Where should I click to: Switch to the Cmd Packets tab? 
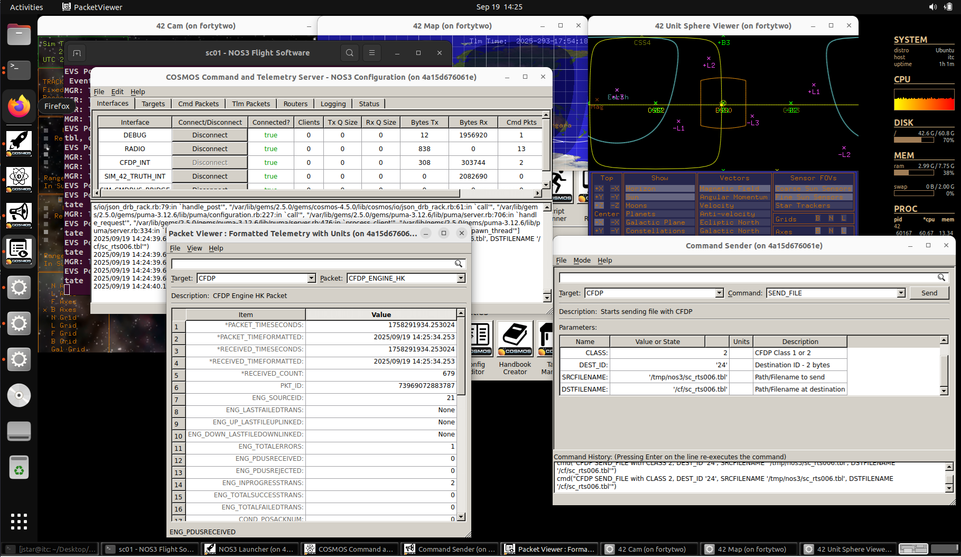coord(198,104)
